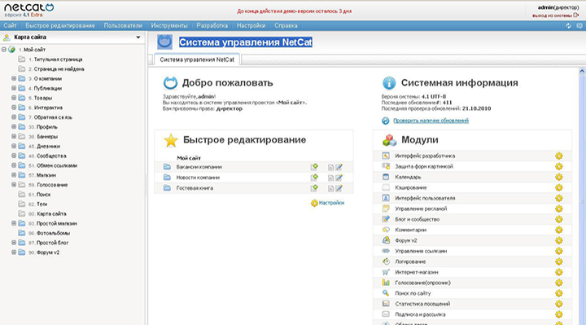Open the Справка menu
The height and width of the screenshot is (325, 586).
(x=286, y=26)
